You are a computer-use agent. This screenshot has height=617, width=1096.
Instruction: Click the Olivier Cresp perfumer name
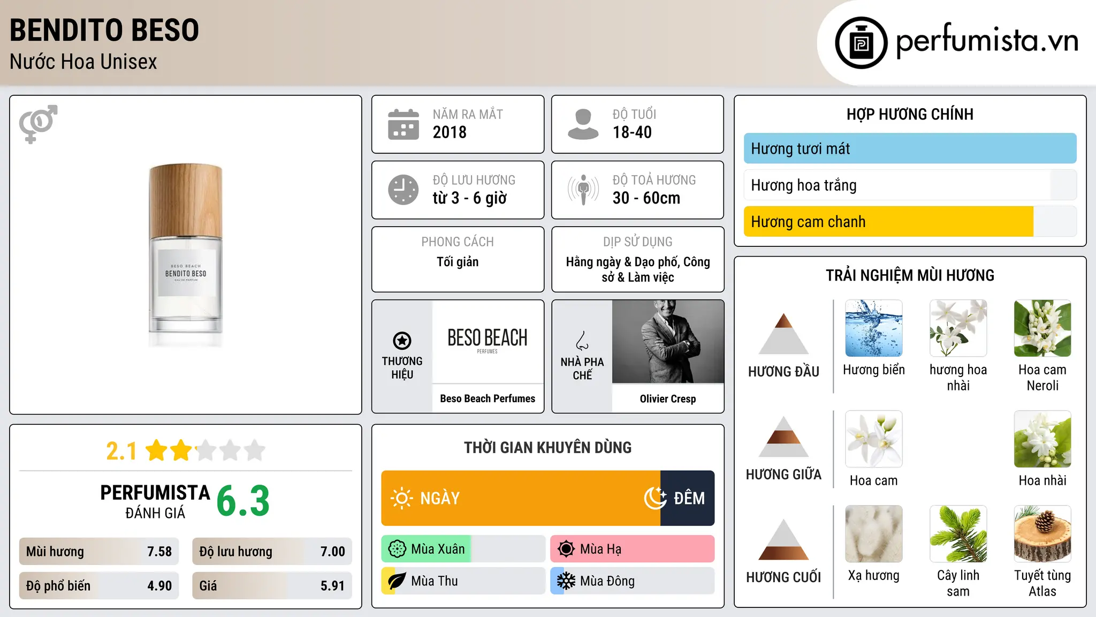[x=668, y=398]
